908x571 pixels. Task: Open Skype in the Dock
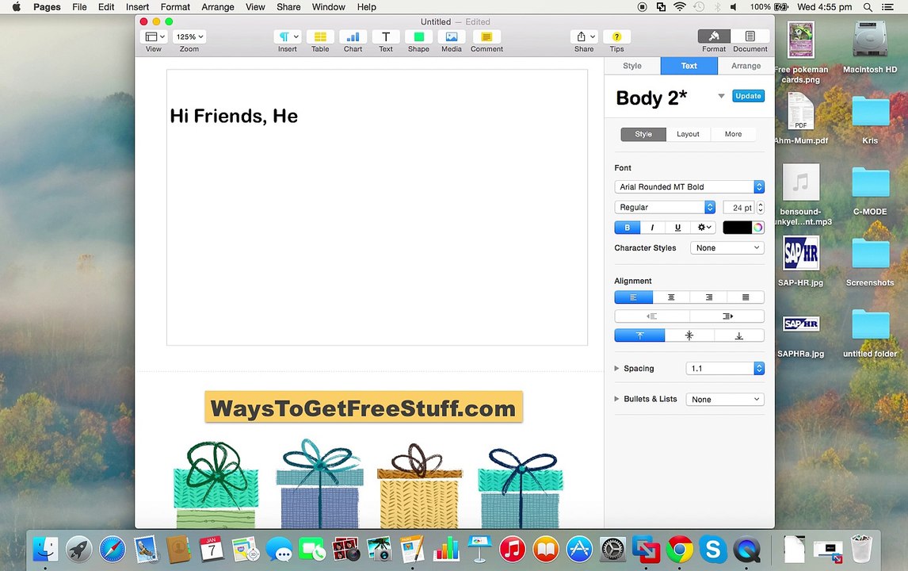[713, 549]
